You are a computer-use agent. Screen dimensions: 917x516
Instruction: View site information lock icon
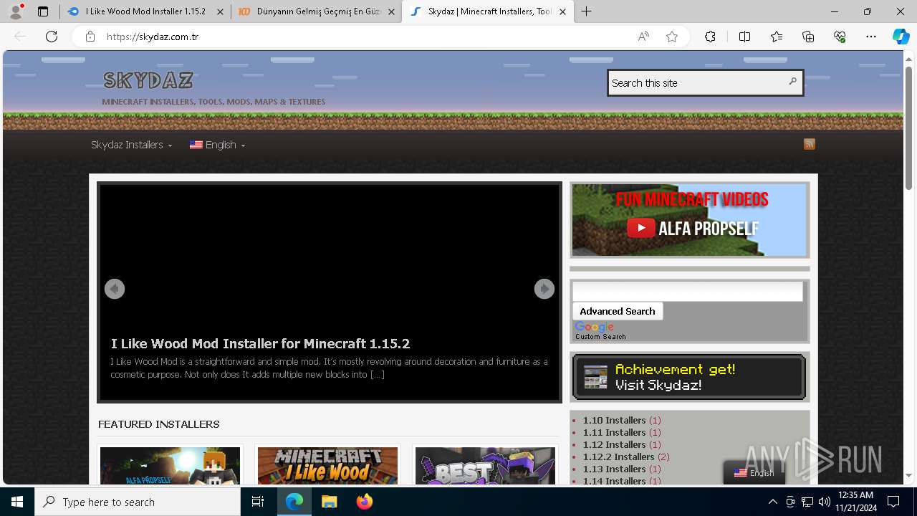(90, 37)
